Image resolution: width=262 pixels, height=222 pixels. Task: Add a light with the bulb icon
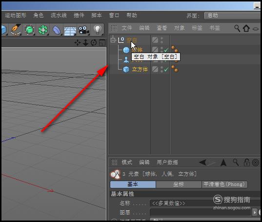pyautogui.click(x=98, y=30)
